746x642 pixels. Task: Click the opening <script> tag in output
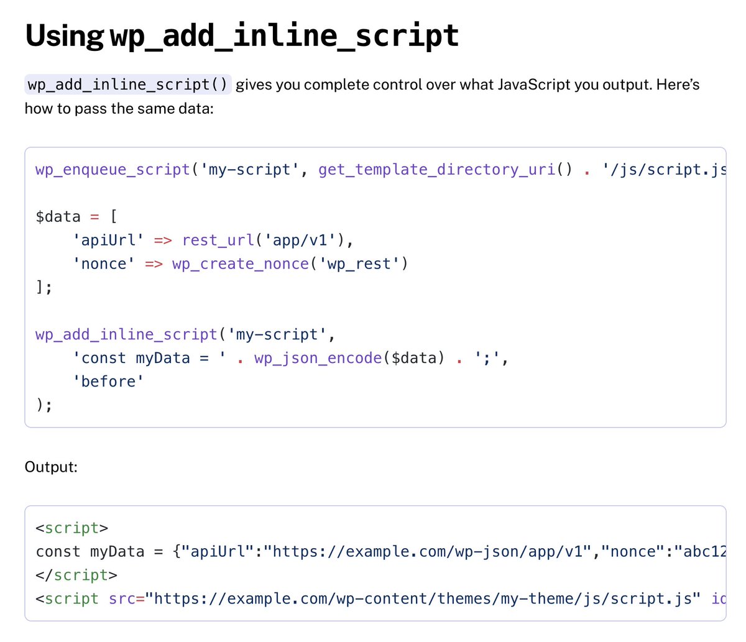click(71, 528)
